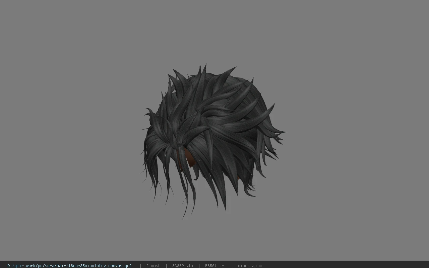Click the "58501 tri" triangle count
Image resolution: width=429 pixels, height=268 pixels.
point(215,266)
